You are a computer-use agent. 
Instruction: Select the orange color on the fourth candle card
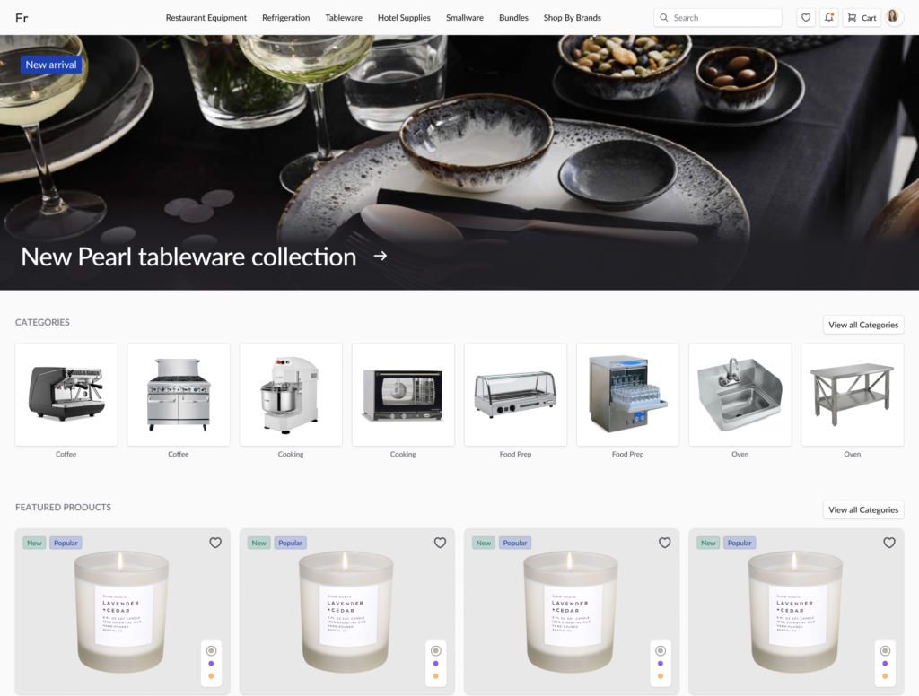(885, 676)
